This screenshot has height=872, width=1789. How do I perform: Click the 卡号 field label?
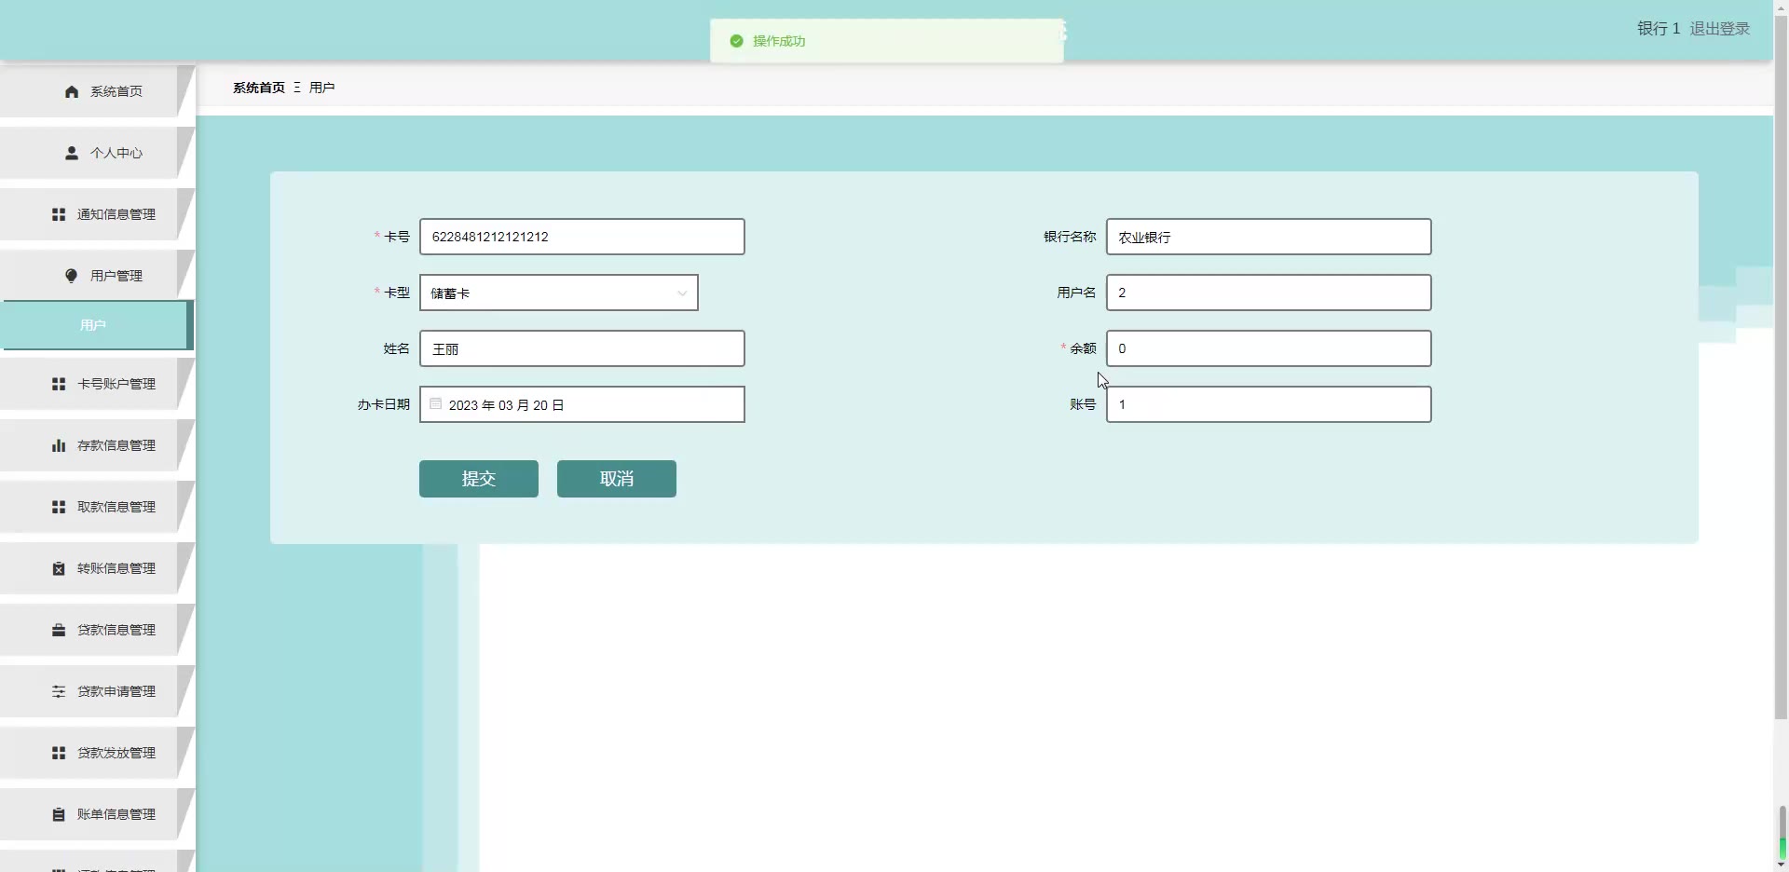pyautogui.click(x=397, y=237)
